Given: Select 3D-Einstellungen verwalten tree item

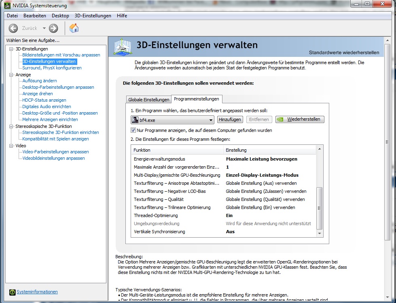Looking at the screenshot, I should pyautogui.click(x=49, y=61).
